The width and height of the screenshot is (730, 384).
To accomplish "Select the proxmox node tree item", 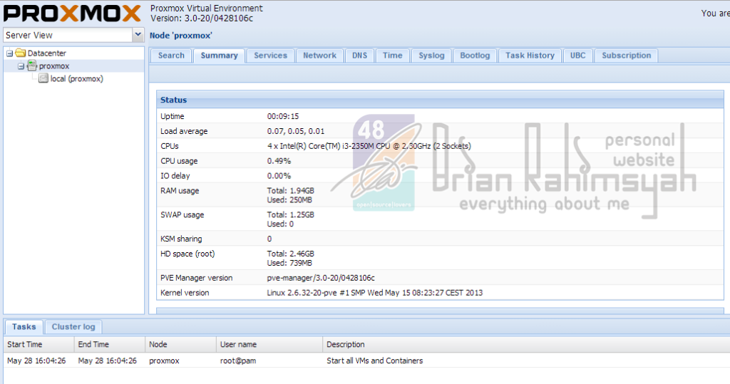I will 54,66.
